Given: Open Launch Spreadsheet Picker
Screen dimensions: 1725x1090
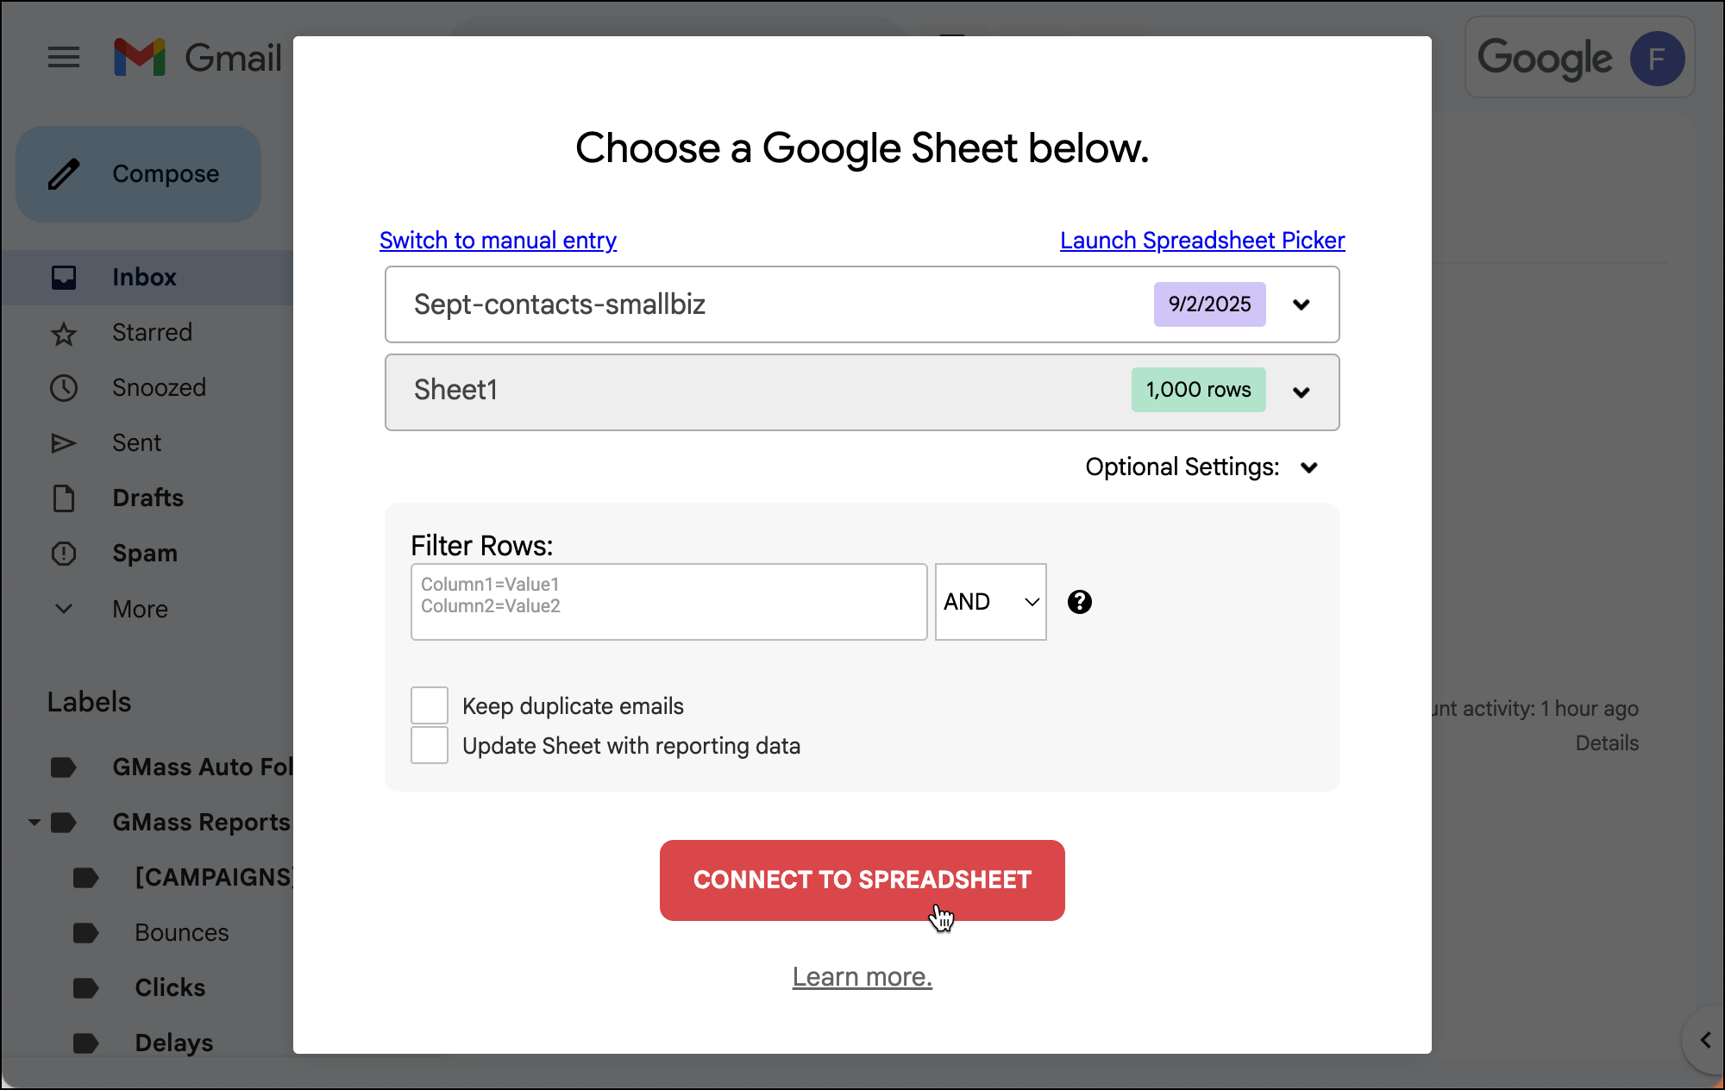Looking at the screenshot, I should (1201, 240).
